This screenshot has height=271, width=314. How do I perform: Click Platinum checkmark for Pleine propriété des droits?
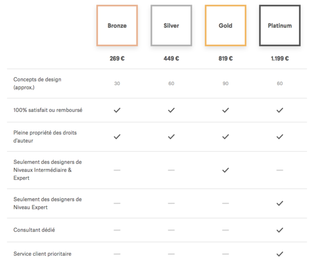(x=280, y=137)
